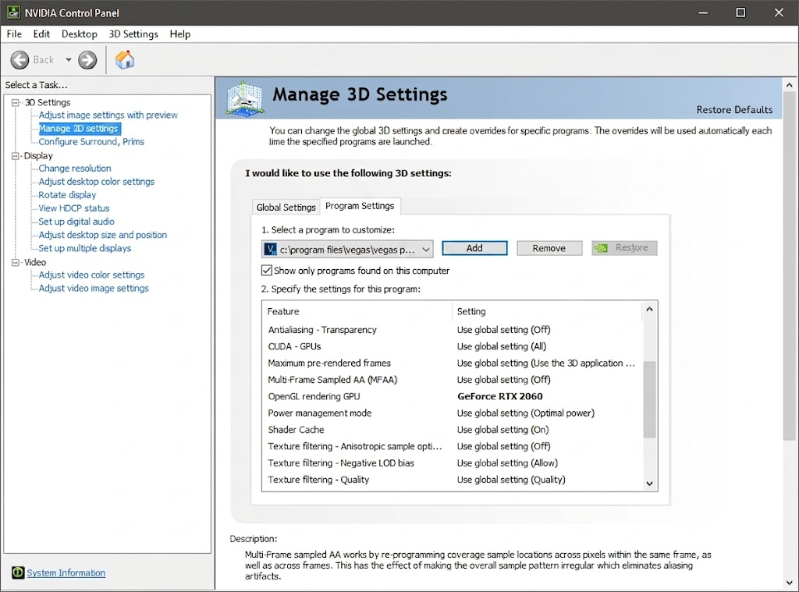799x592 pixels.
Task: Open Adjust desktop size and position
Action: 102,234
